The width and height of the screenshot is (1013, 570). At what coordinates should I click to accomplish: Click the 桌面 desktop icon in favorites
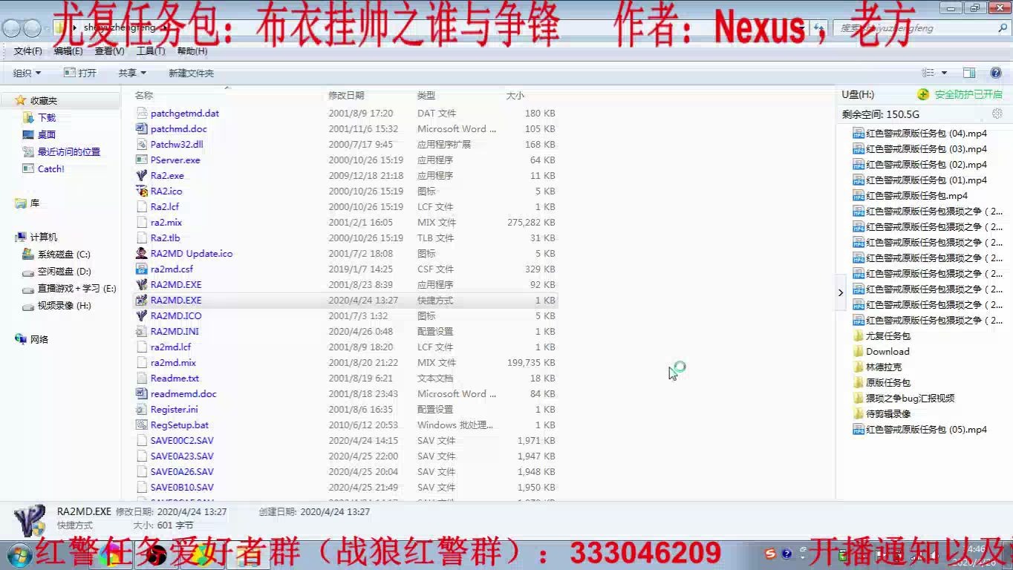tap(28, 135)
